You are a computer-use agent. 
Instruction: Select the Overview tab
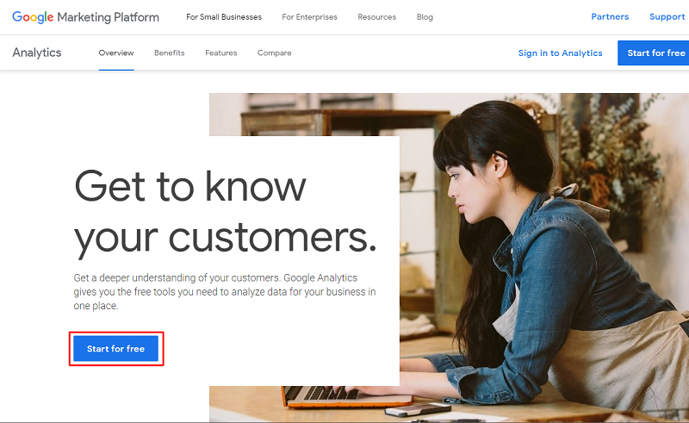click(116, 53)
